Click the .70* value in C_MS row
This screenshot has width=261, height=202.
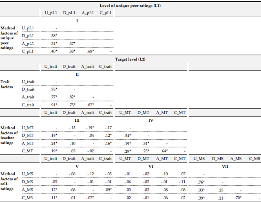238,198
